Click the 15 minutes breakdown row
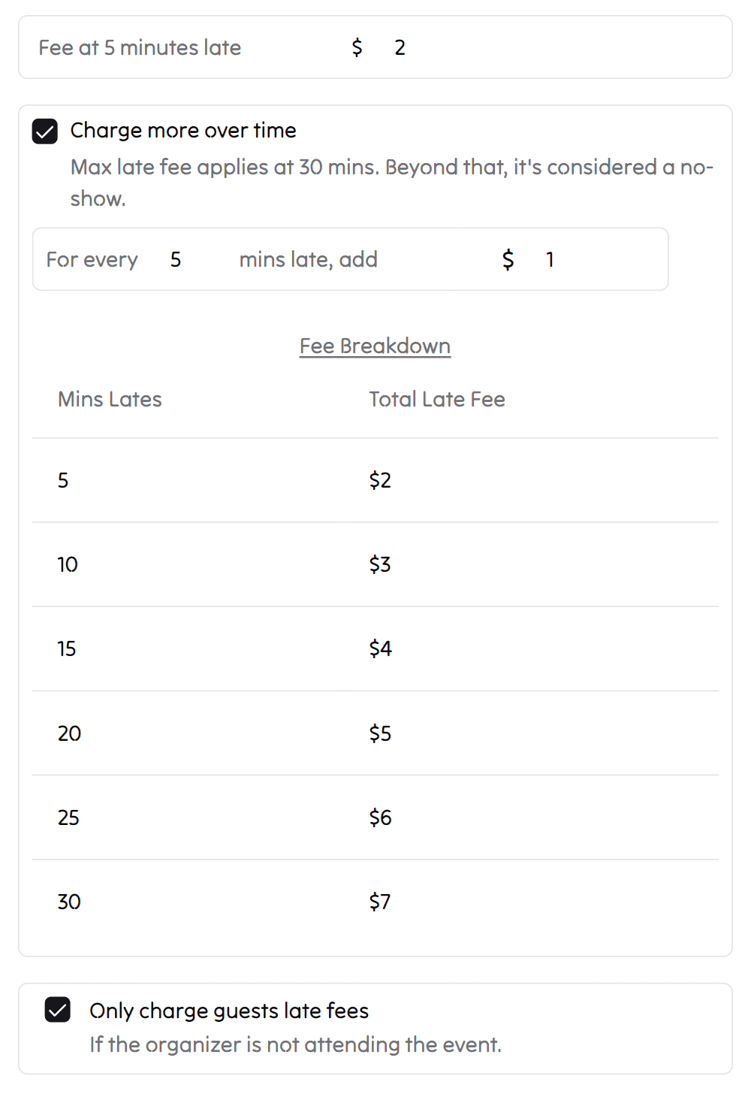This screenshot has height=1097, width=751. pyautogui.click(x=375, y=648)
